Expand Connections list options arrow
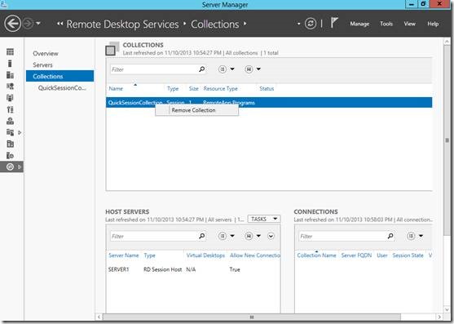The width and height of the screenshot is (454, 324). coord(421,236)
